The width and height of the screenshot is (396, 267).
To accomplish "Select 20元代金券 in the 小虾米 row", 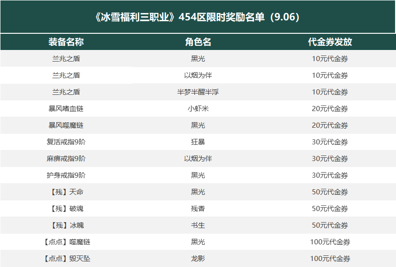I will [330, 109].
